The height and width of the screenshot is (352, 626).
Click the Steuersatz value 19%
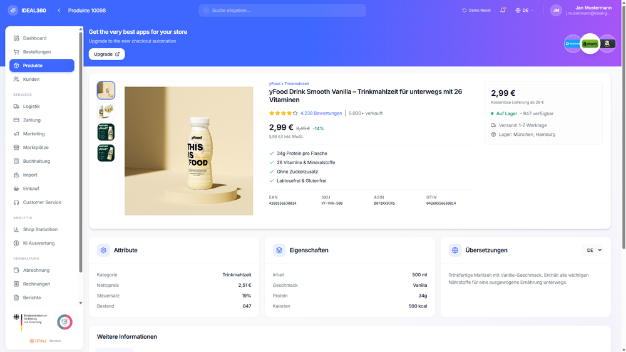pyautogui.click(x=246, y=296)
